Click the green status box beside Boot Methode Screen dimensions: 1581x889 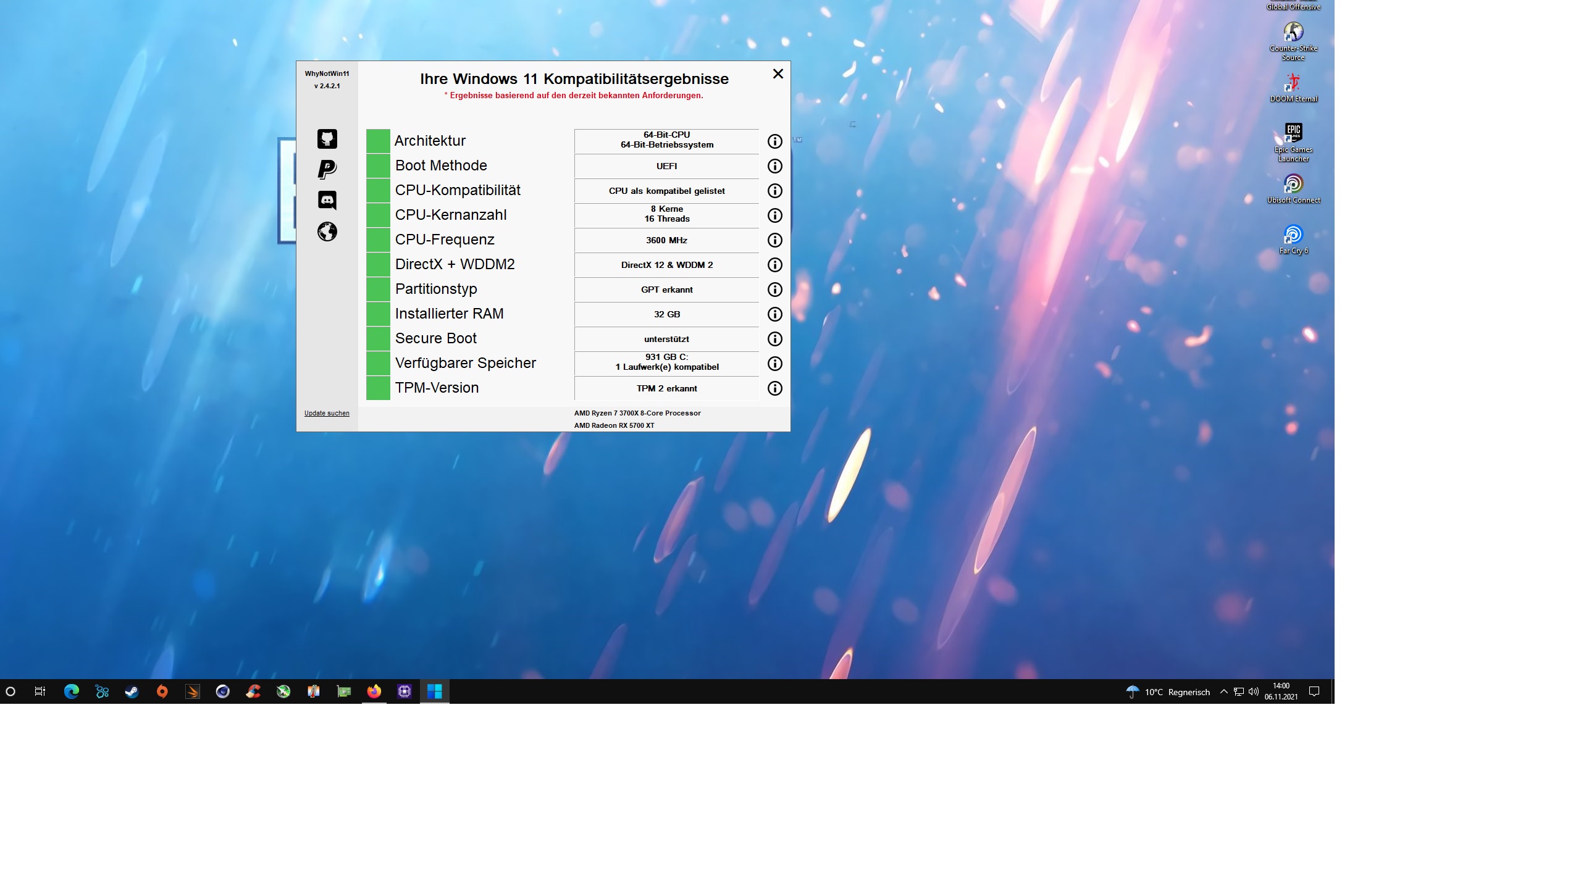378,165
